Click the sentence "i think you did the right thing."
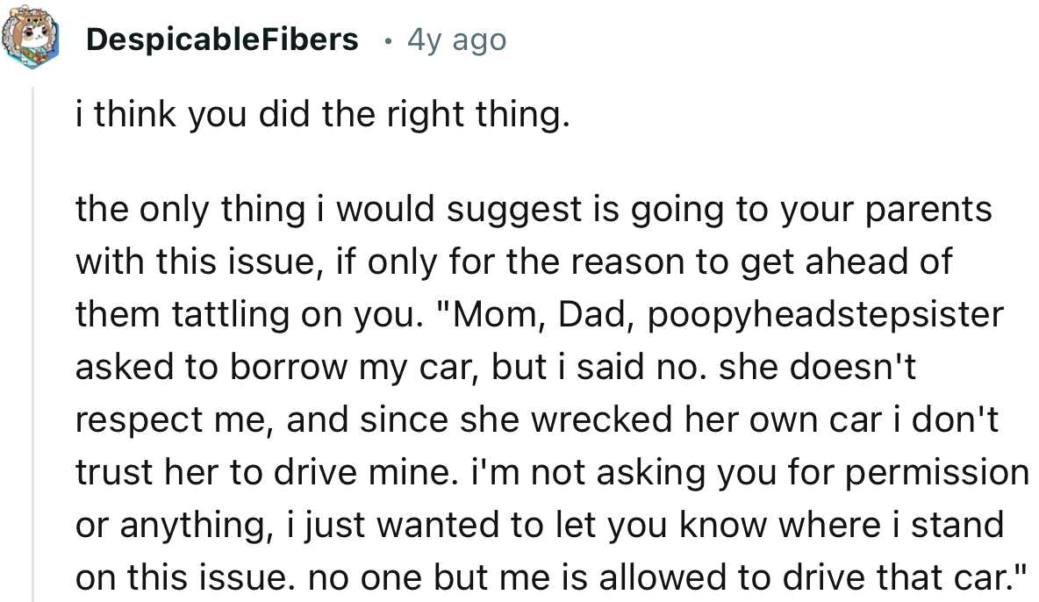The height and width of the screenshot is (602, 1039). tap(322, 115)
